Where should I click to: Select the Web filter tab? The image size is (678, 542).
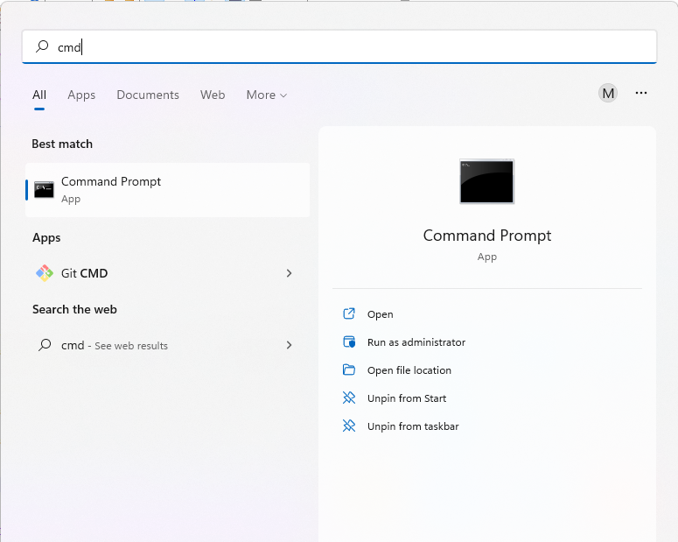213,95
